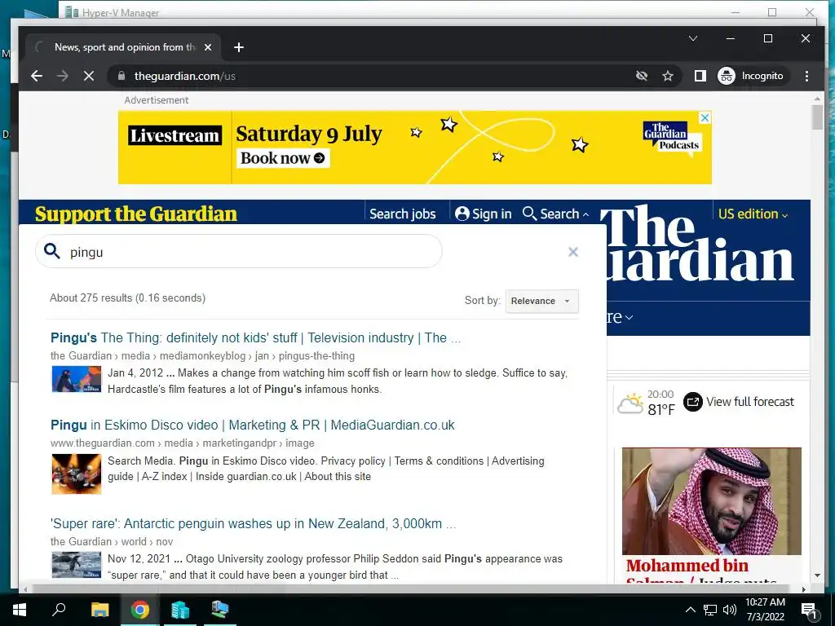Screen dimensions: 835x626
Task: Click Sign in with profile icon
Action: [484, 214]
